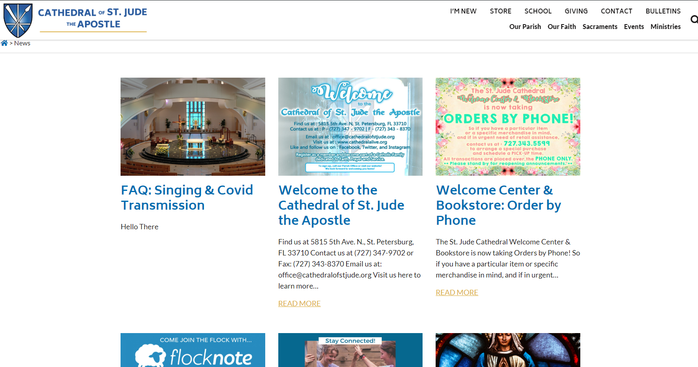The width and height of the screenshot is (698, 367).
Task: Expand the Sacraments menu
Action: coord(600,27)
